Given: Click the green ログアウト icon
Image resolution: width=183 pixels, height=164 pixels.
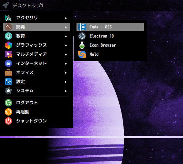Looking at the screenshot, I should click(x=8, y=103).
